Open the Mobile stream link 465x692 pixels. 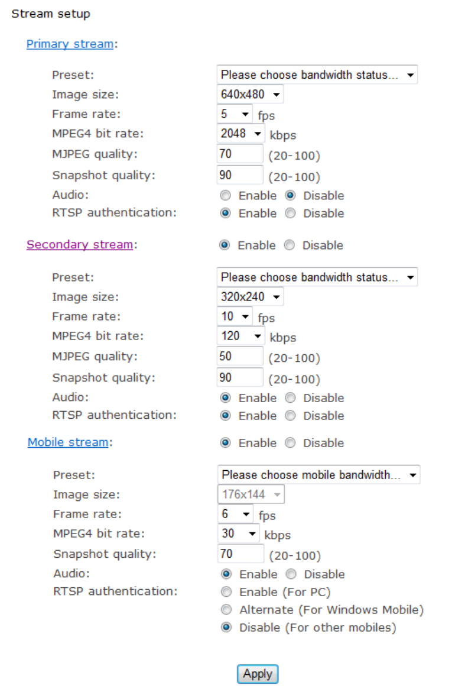[x=68, y=442]
